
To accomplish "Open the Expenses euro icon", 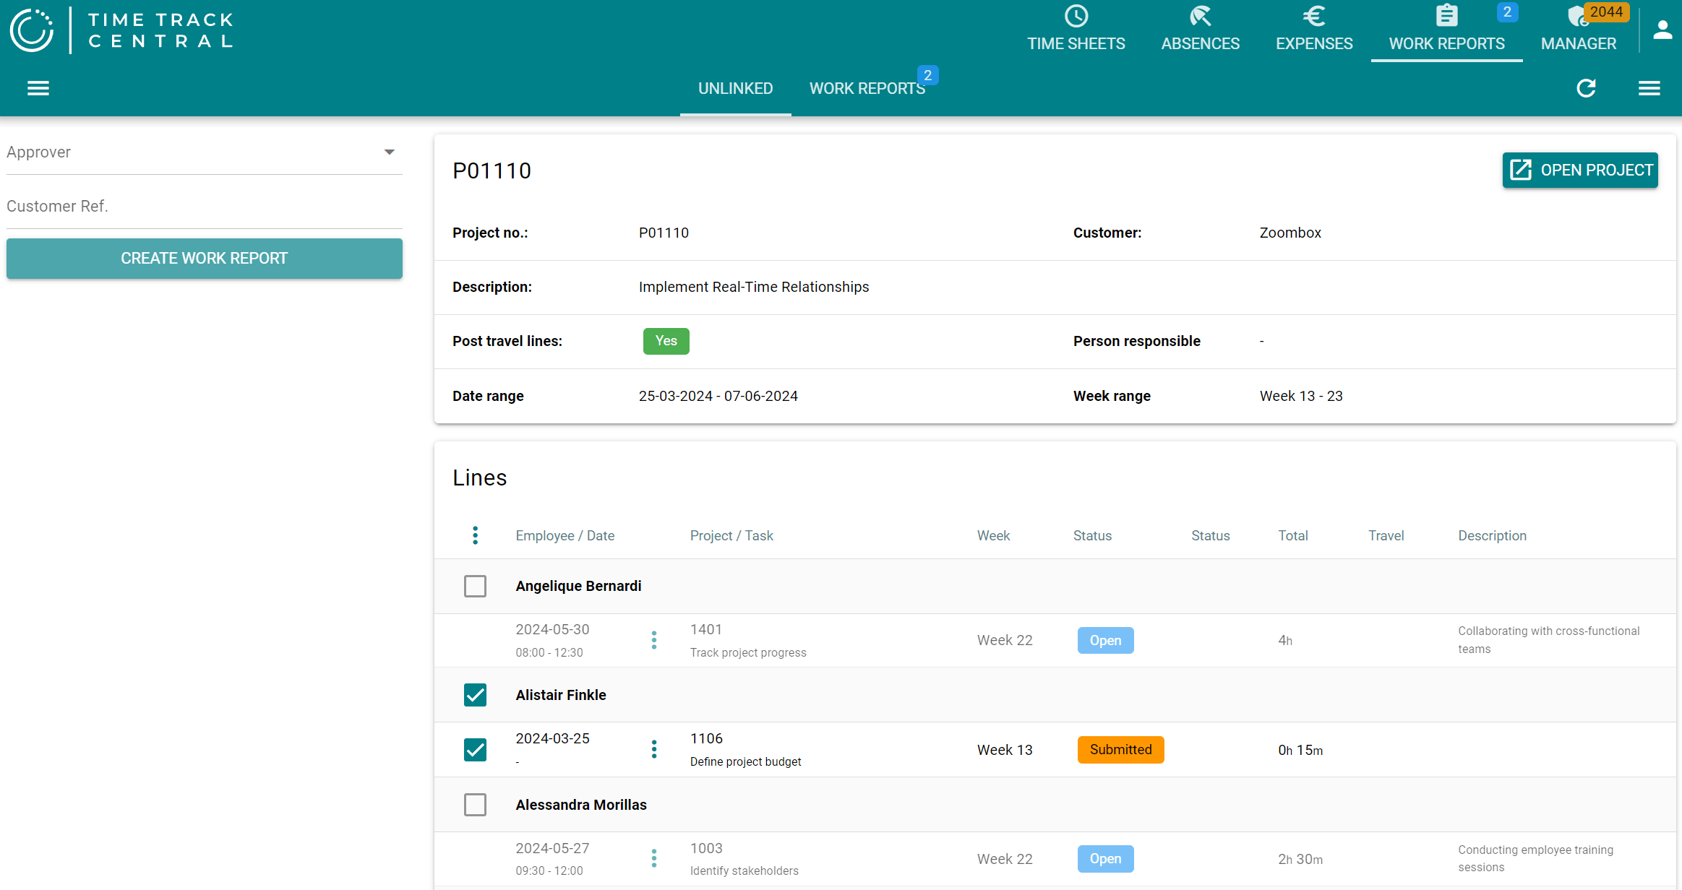I will 1314,16.
